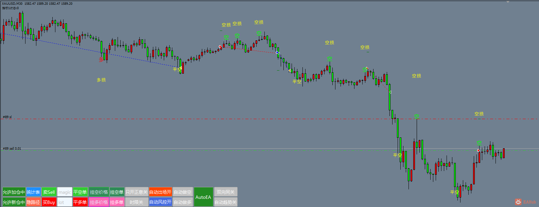Toggle the 允许加仓中 add-position switch

coord(14,192)
